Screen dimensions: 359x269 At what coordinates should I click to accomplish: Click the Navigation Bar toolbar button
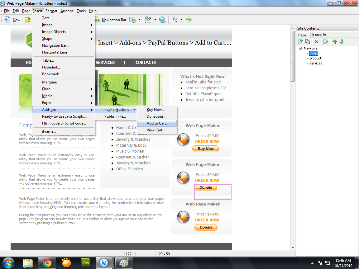pos(111,20)
